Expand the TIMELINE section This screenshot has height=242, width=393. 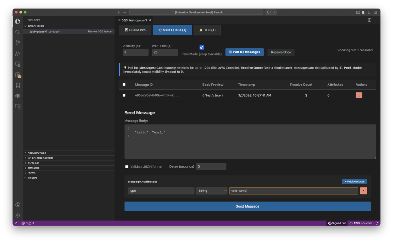pos(33,168)
